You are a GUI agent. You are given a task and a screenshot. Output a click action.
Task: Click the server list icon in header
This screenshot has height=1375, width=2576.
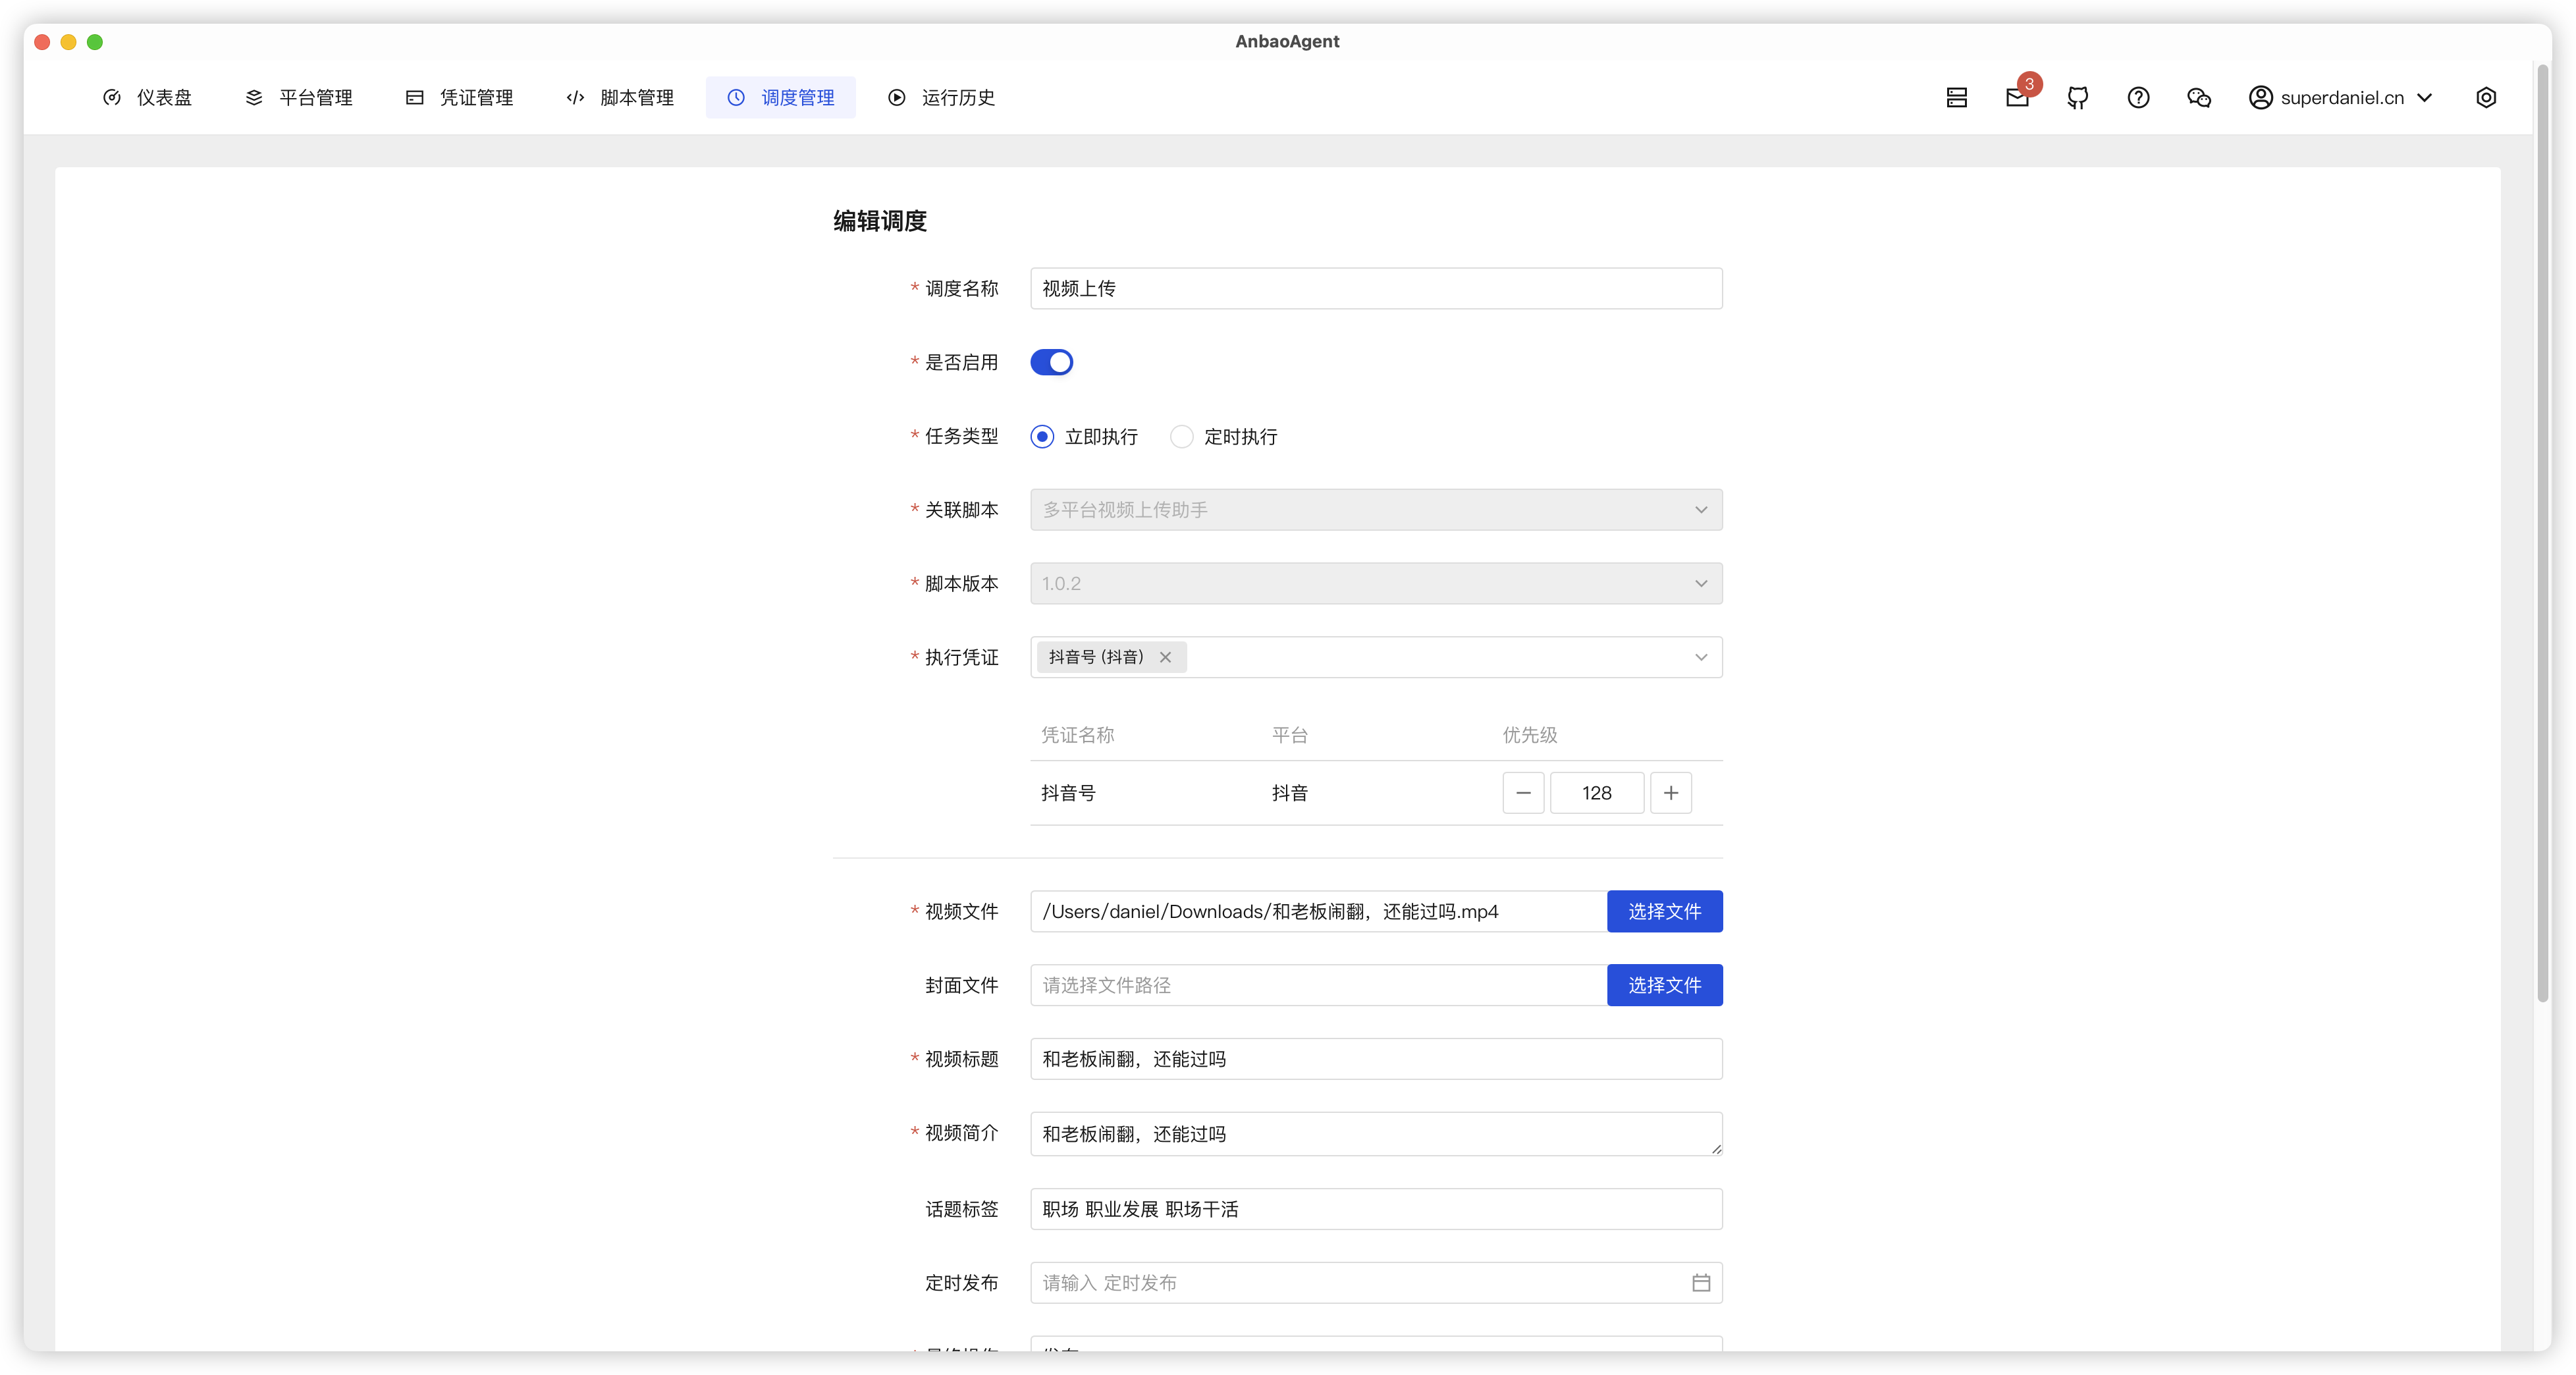(1957, 97)
